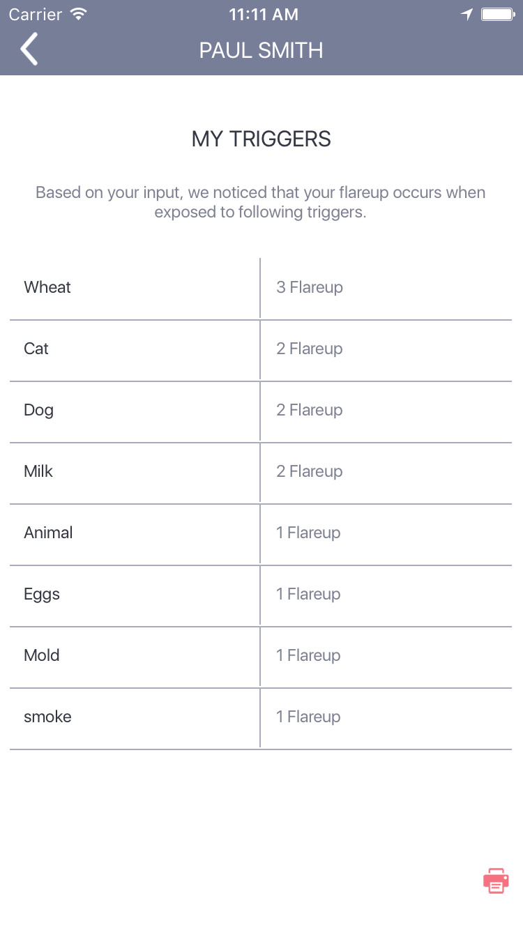523x930 pixels.
Task: Tap smoke's 1 Flareup count
Action: coord(308,717)
